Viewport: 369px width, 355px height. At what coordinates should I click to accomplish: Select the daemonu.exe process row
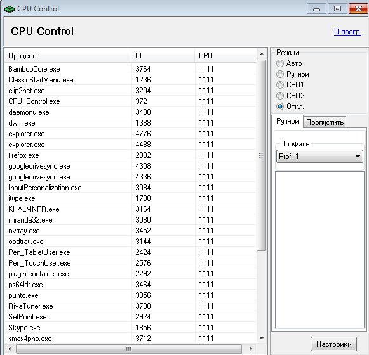(x=130, y=112)
